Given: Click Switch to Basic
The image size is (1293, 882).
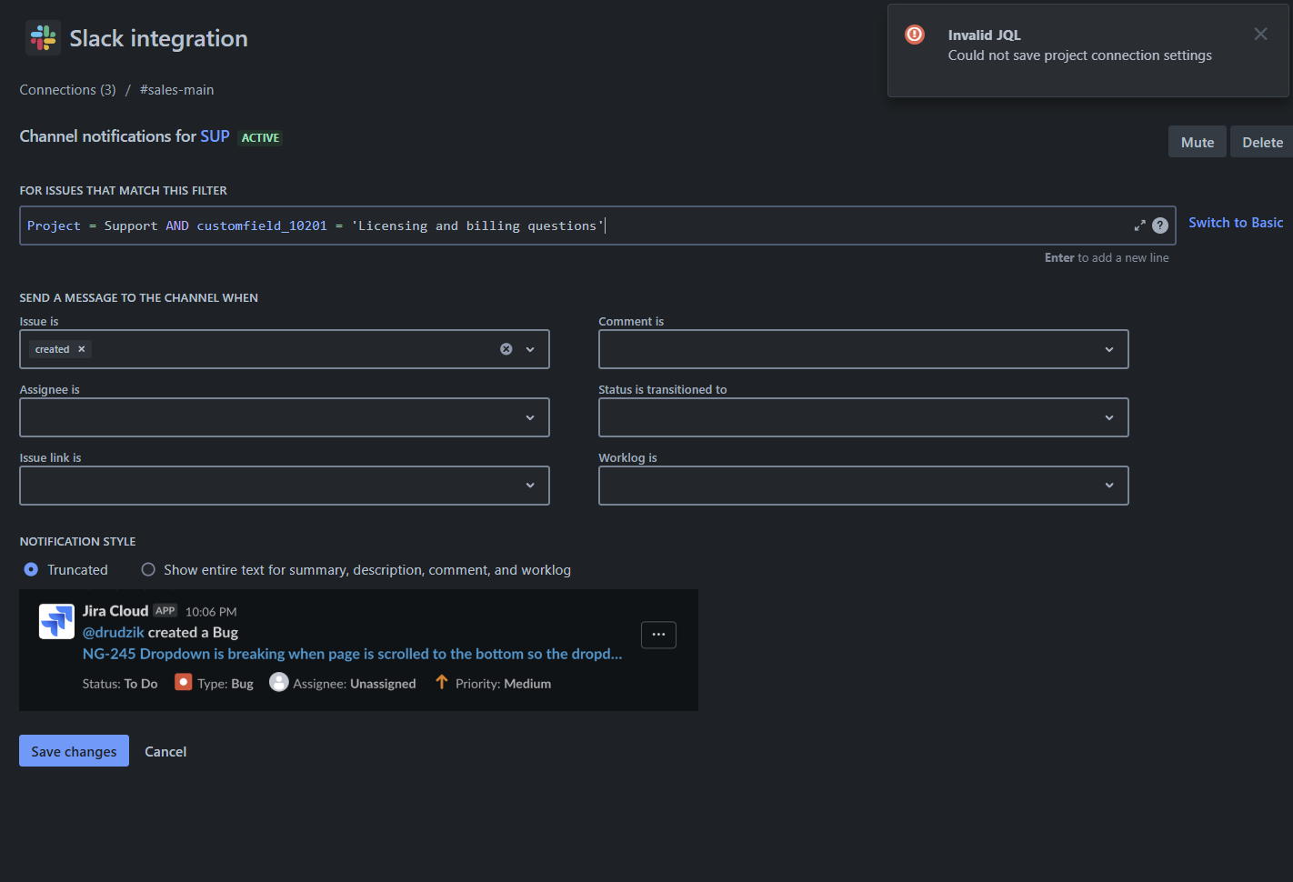Looking at the screenshot, I should (1236, 222).
